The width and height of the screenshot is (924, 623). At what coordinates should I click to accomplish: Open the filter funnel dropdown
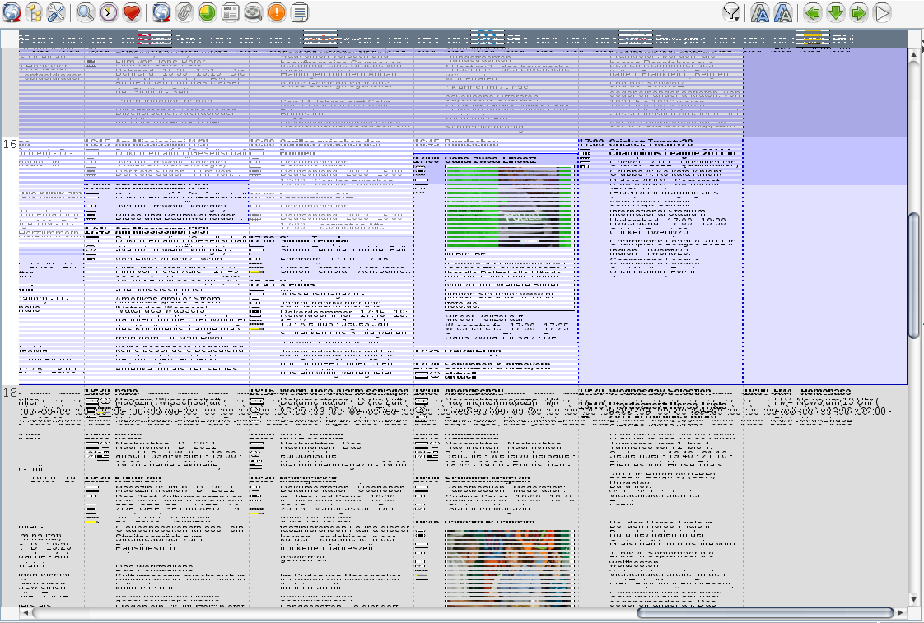(x=730, y=12)
